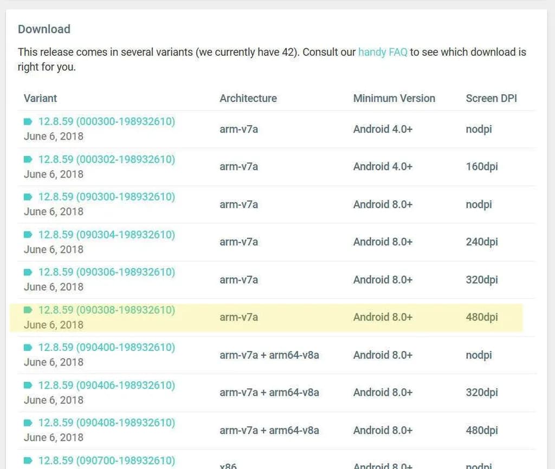Click the tag icon beside variant 090406-198932610
This screenshot has height=469, width=555.
pos(28,386)
